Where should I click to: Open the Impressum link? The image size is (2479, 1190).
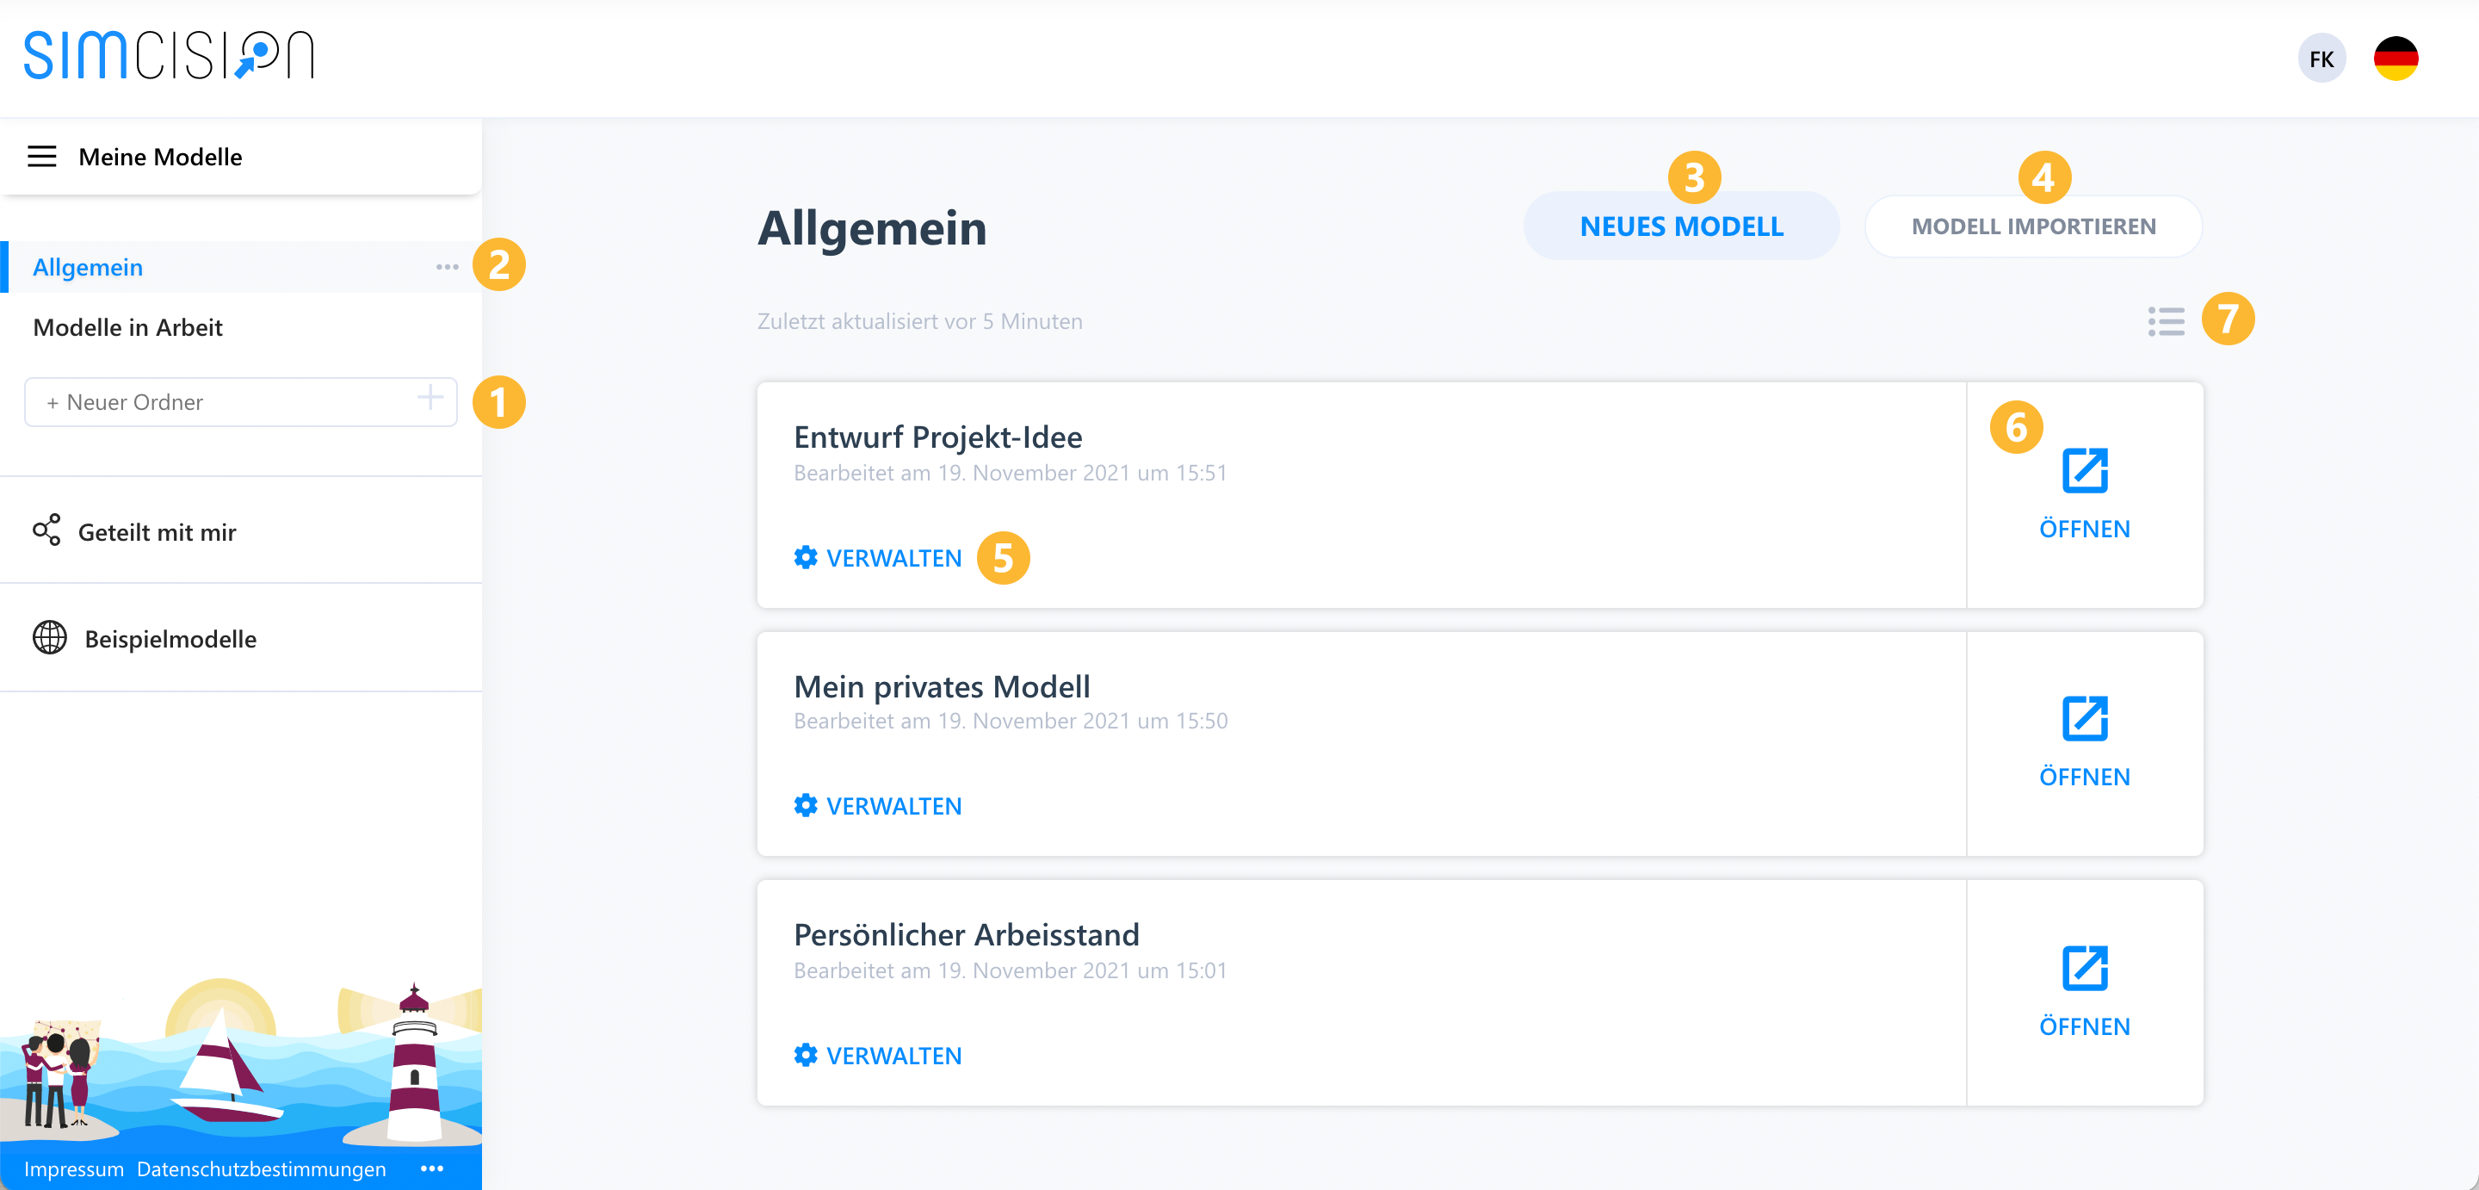[74, 1168]
